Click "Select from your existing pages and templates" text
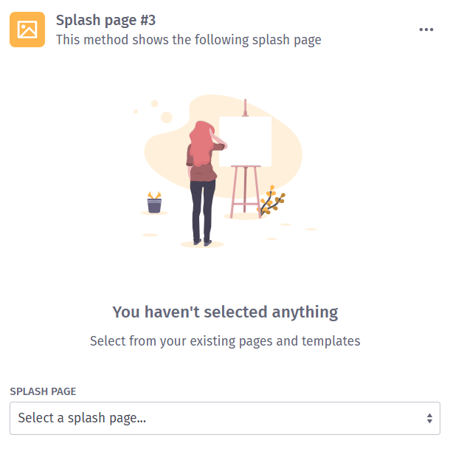450x463 pixels. tap(225, 341)
